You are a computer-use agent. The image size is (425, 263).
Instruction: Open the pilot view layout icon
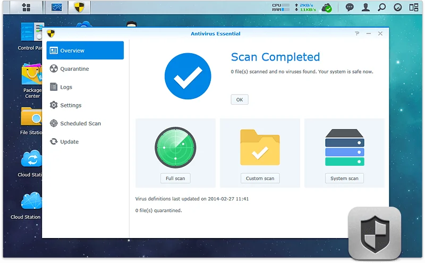[x=414, y=7]
